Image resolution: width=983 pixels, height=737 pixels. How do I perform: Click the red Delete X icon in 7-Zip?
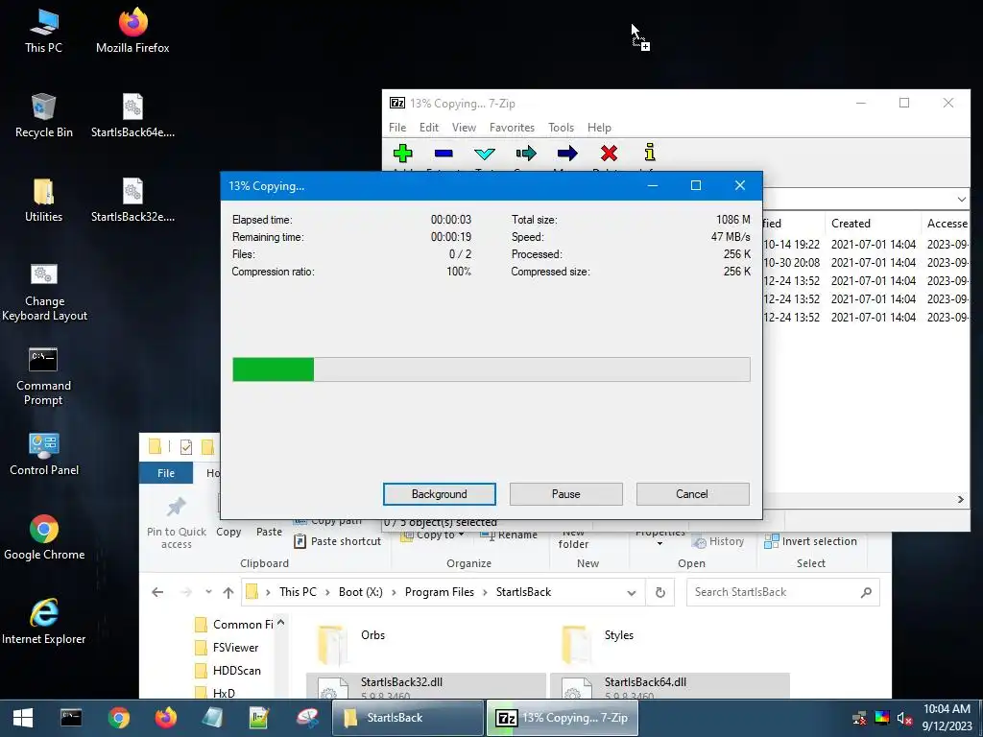(609, 153)
